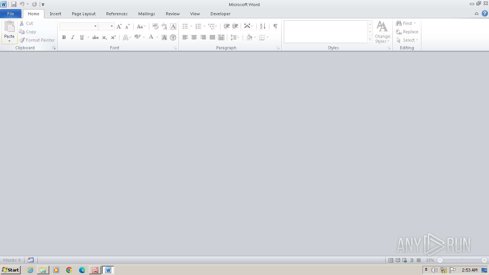Center the text alignment
This screenshot has width=489, height=275.
[194, 37]
